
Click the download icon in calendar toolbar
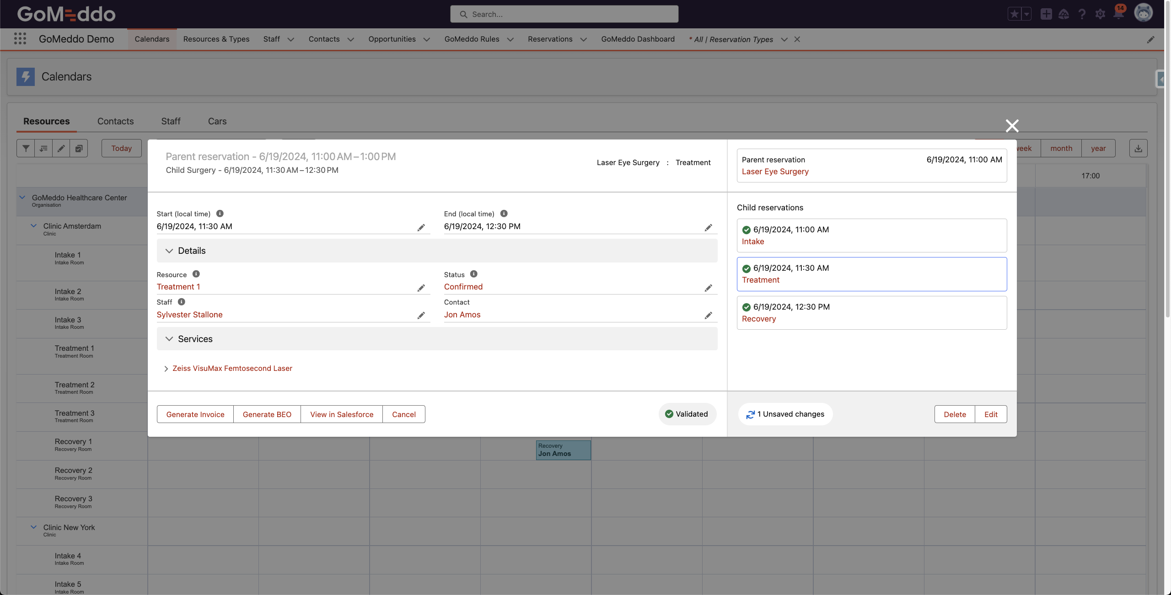(x=1138, y=148)
